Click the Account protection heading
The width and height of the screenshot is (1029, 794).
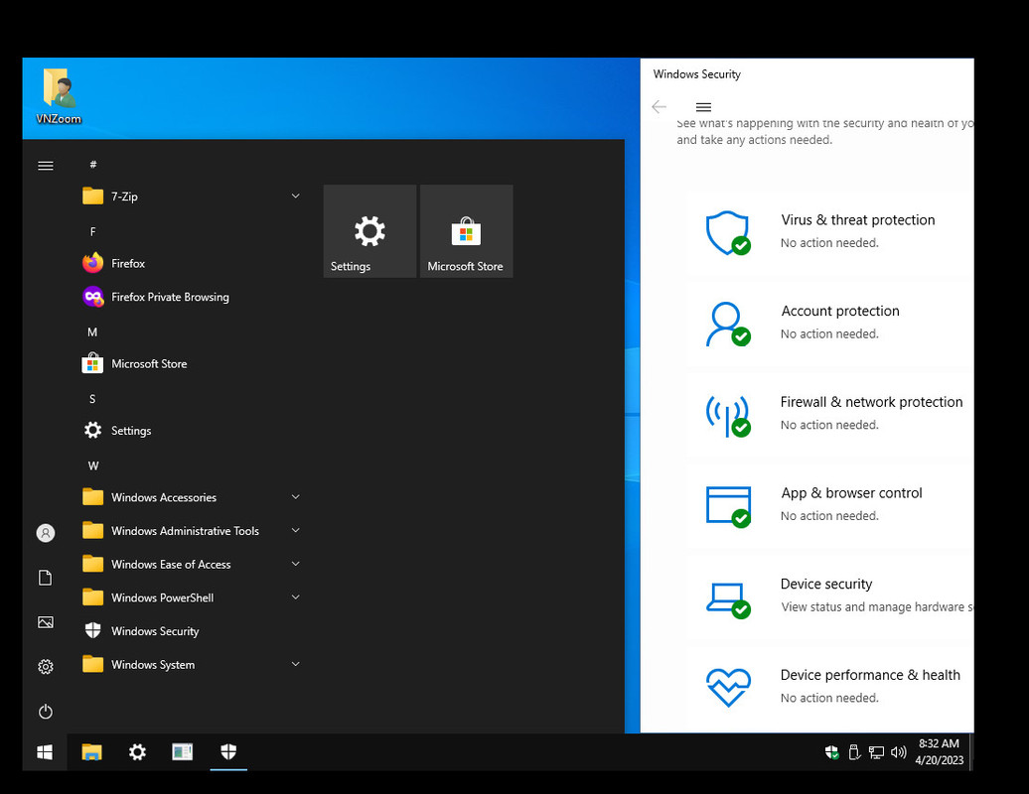(x=840, y=311)
